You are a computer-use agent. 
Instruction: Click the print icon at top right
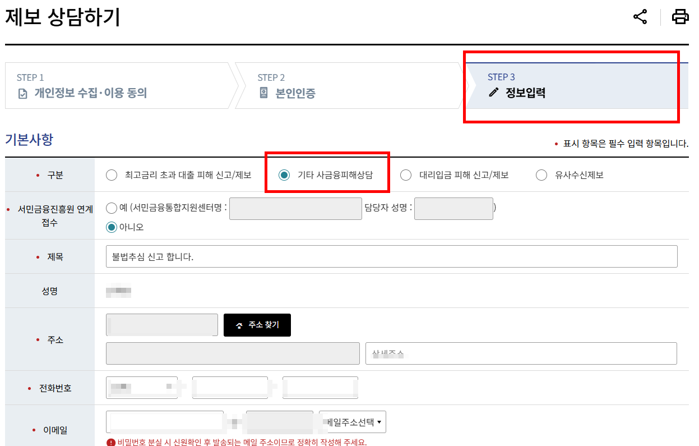(x=681, y=17)
